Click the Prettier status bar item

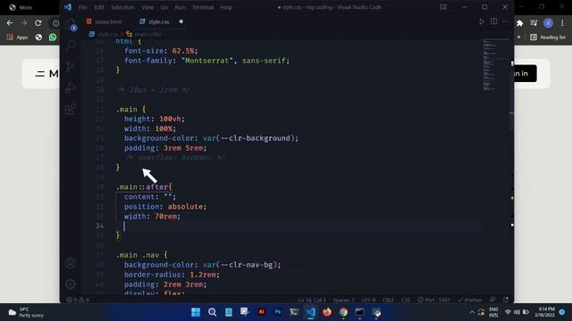click(x=470, y=300)
